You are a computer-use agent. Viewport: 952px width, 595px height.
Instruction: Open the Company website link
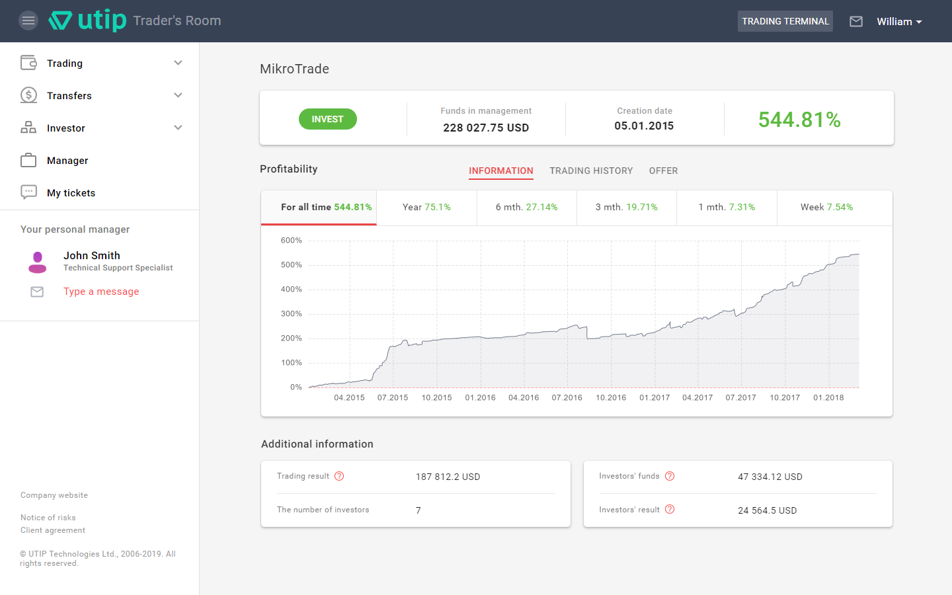54,495
